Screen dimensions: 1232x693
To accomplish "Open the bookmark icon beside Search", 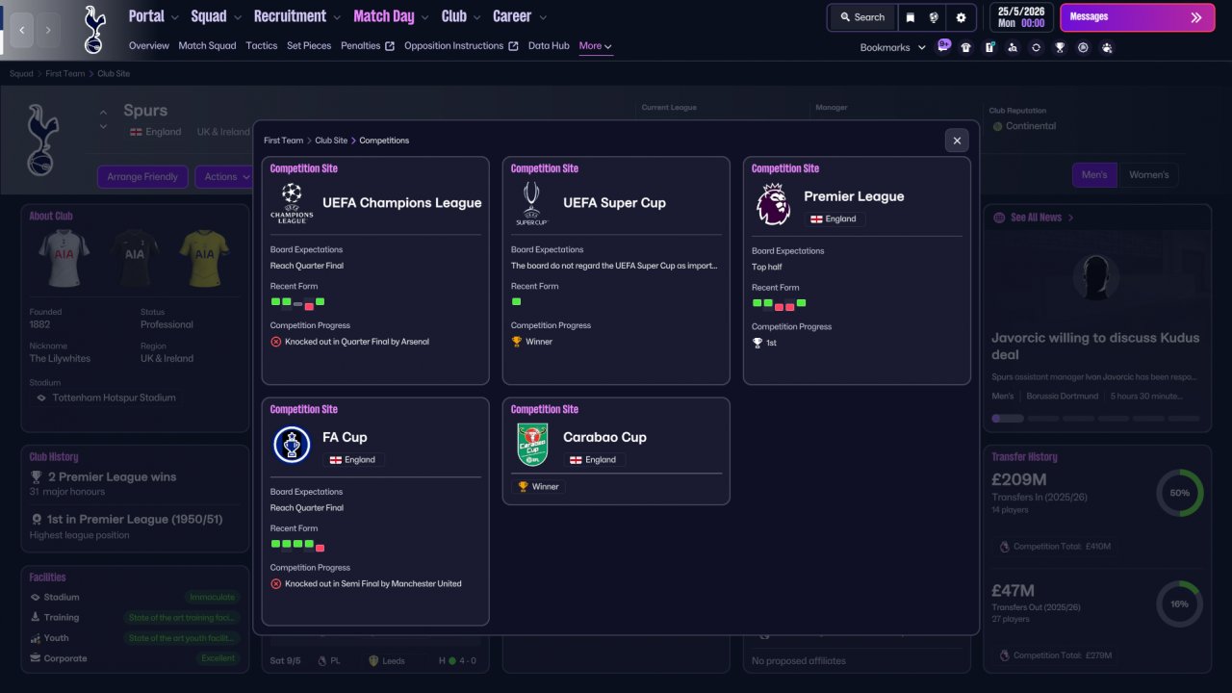I will [x=911, y=17].
